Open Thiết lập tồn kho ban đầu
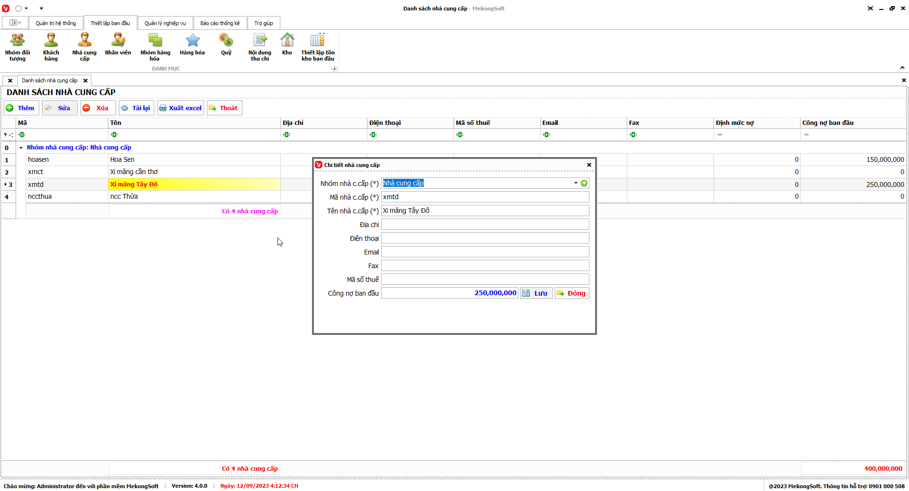 [x=318, y=47]
